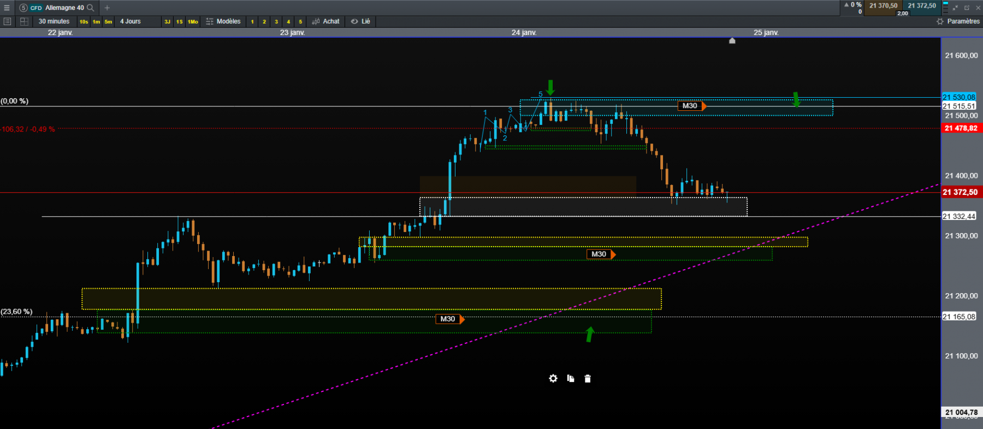Switch to the 1m timeframe shortcut
Viewport: 983px width, 429px height.
click(96, 22)
